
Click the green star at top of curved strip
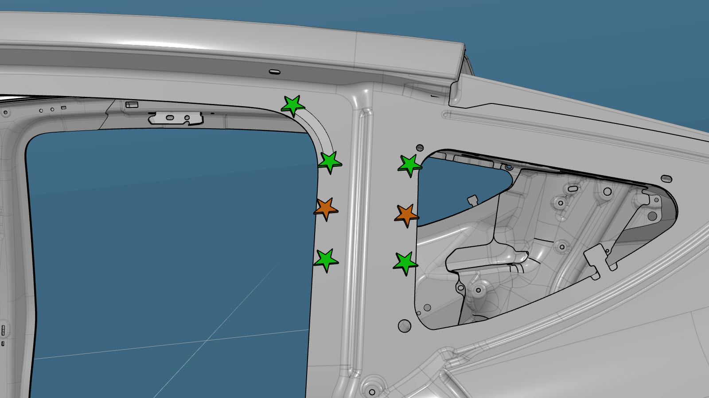(x=292, y=106)
